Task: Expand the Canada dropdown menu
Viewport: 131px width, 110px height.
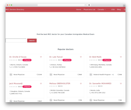Action: (x=102, y=9)
